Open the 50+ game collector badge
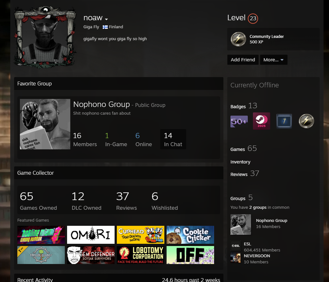This screenshot has height=282, width=329. (239, 121)
